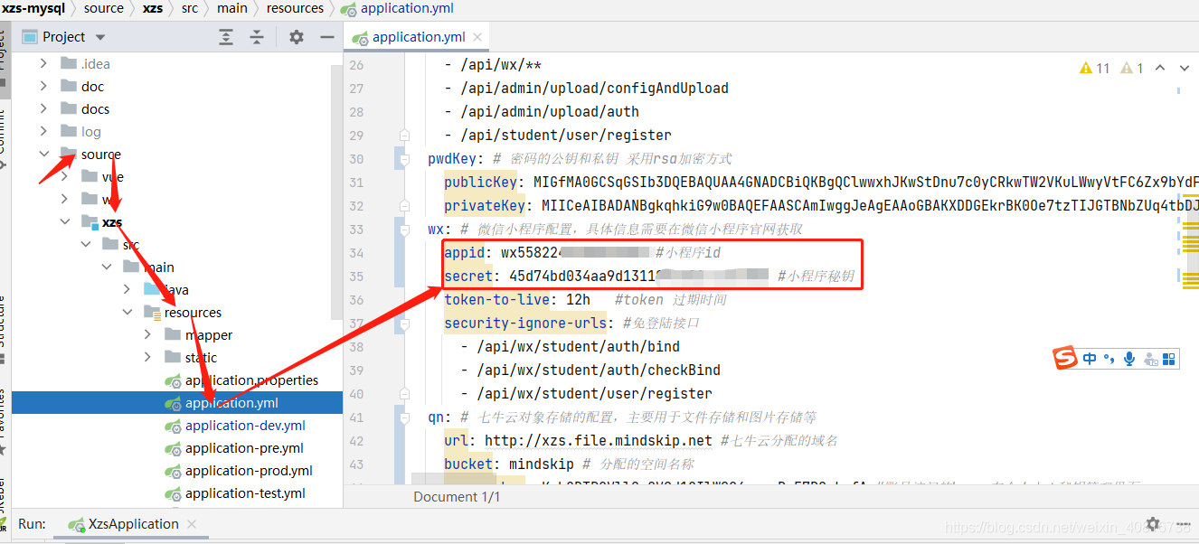The image size is (1199, 544).
Task: Open application.properties file
Action: [251, 380]
